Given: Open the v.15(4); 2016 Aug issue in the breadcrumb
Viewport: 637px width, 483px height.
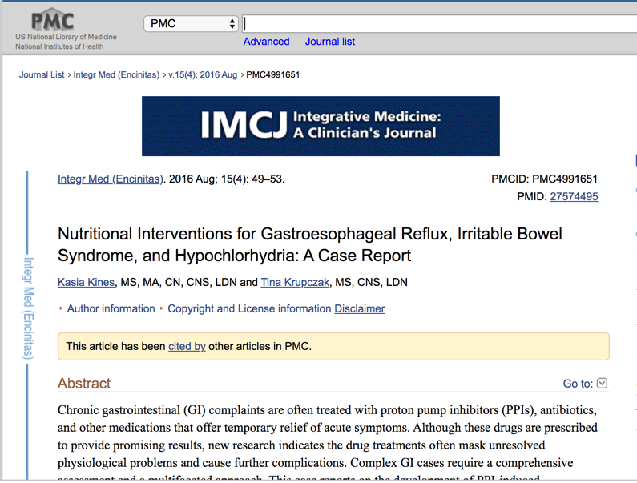Looking at the screenshot, I should 203,74.
